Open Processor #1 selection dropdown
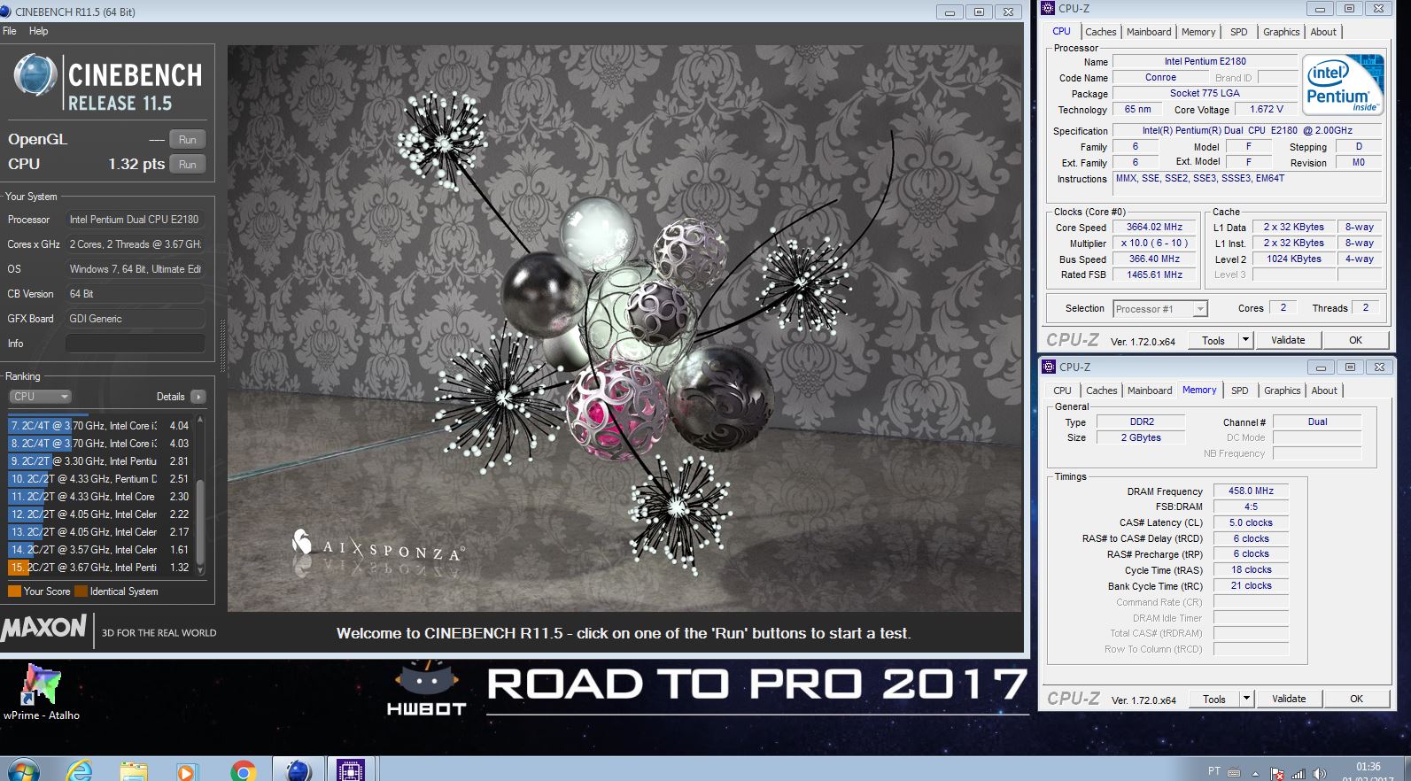The image size is (1411, 781). [1160, 309]
